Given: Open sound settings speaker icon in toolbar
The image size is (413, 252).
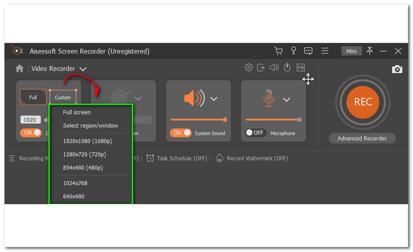Looking at the screenshot, I should point(274,68).
